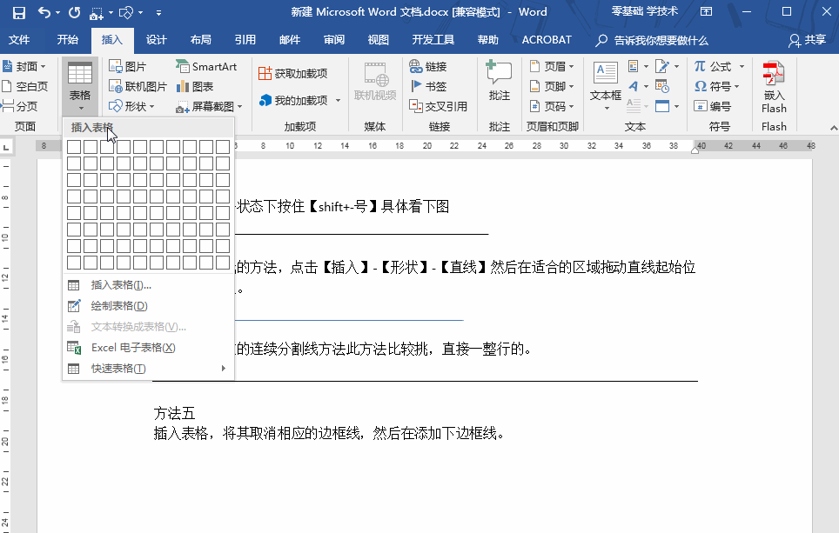
Task: Insert date and time
Action: click(662, 86)
